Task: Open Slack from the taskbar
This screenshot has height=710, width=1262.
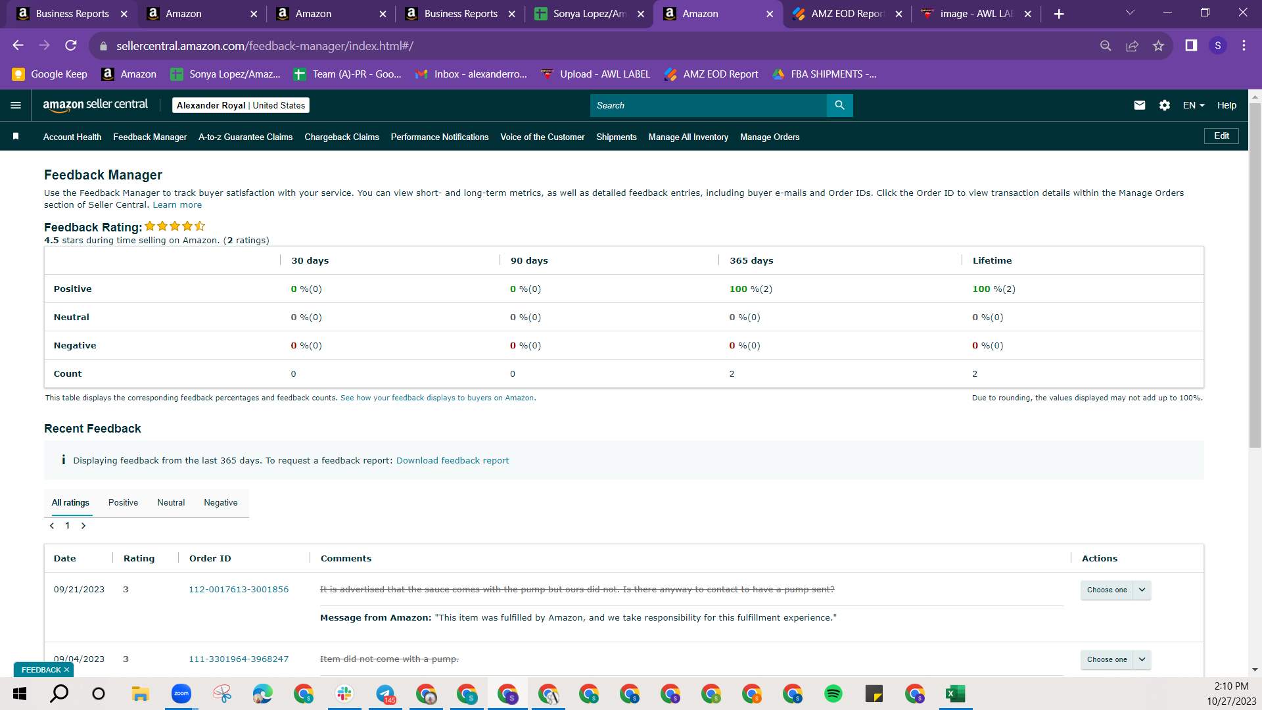Action: pos(344,694)
